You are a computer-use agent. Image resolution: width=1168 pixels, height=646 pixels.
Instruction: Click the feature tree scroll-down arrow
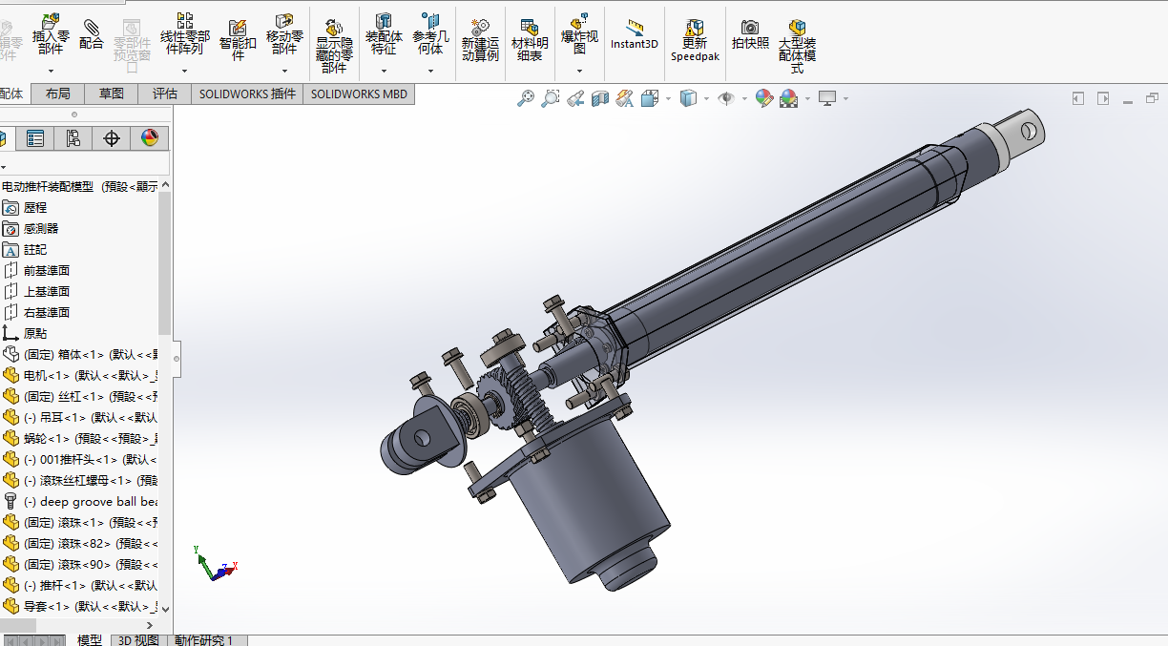coord(165,608)
